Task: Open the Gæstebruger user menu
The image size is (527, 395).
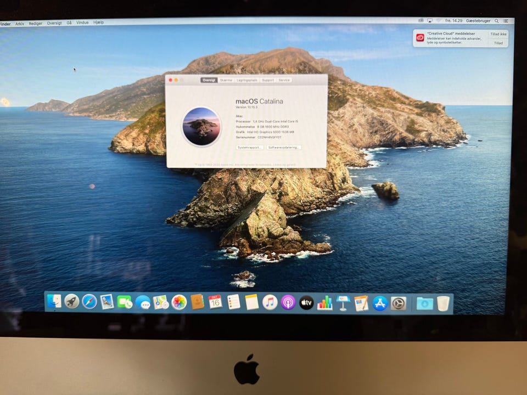Action: click(x=478, y=20)
